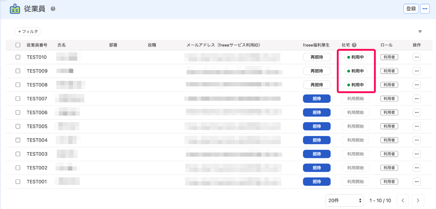Go to previous page arrow
436x209 pixels.
coord(403,201)
